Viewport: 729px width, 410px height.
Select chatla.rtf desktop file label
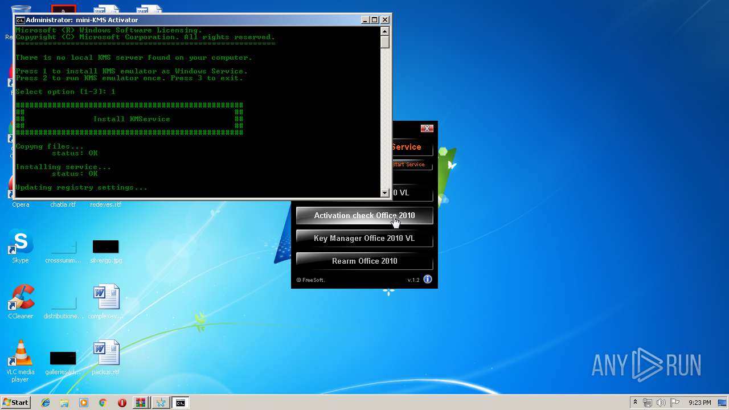click(63, 204)
